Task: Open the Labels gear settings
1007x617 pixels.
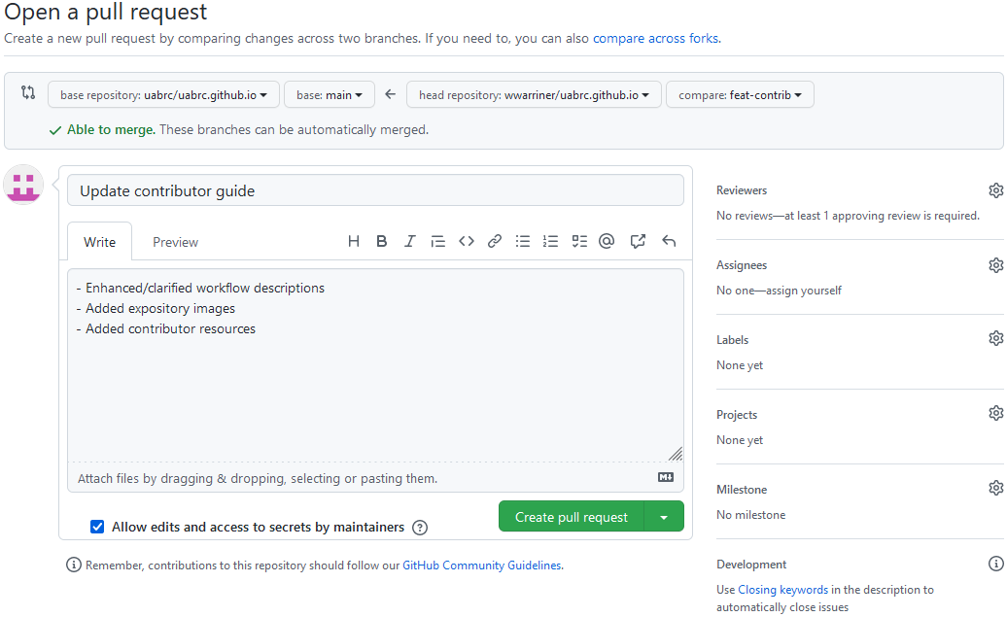Action: [x=995, y=339]
